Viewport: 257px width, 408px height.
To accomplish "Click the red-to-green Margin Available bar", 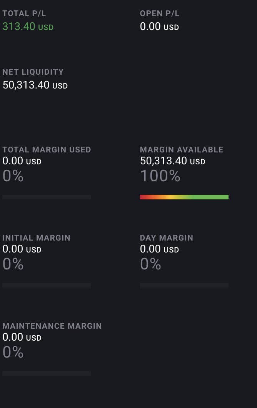I will pos(184,197).
